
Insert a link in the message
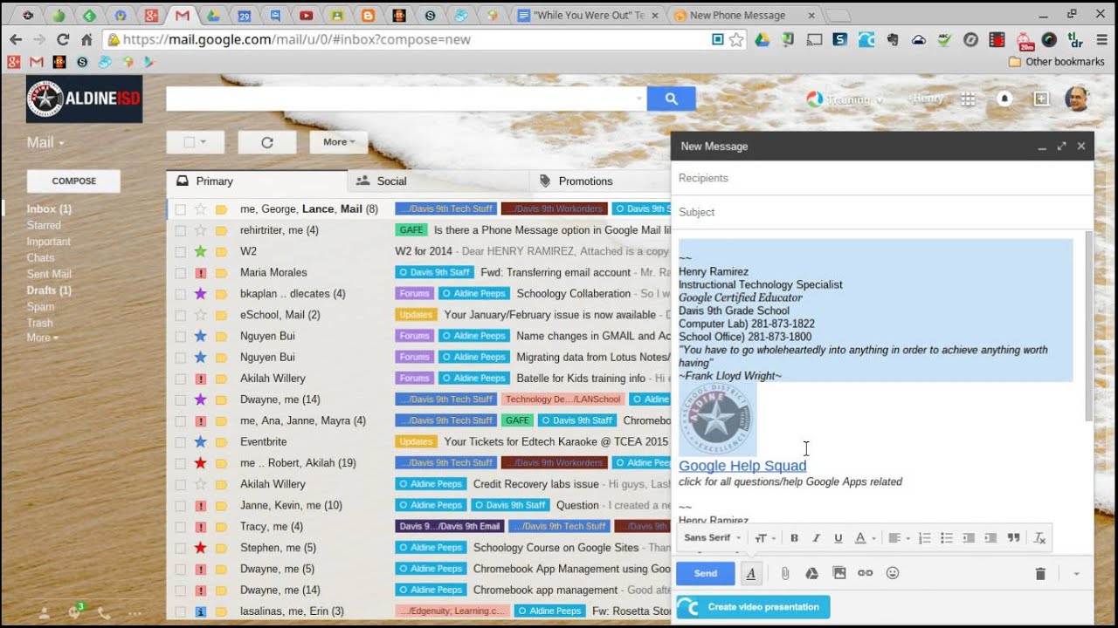coord(866,573)
